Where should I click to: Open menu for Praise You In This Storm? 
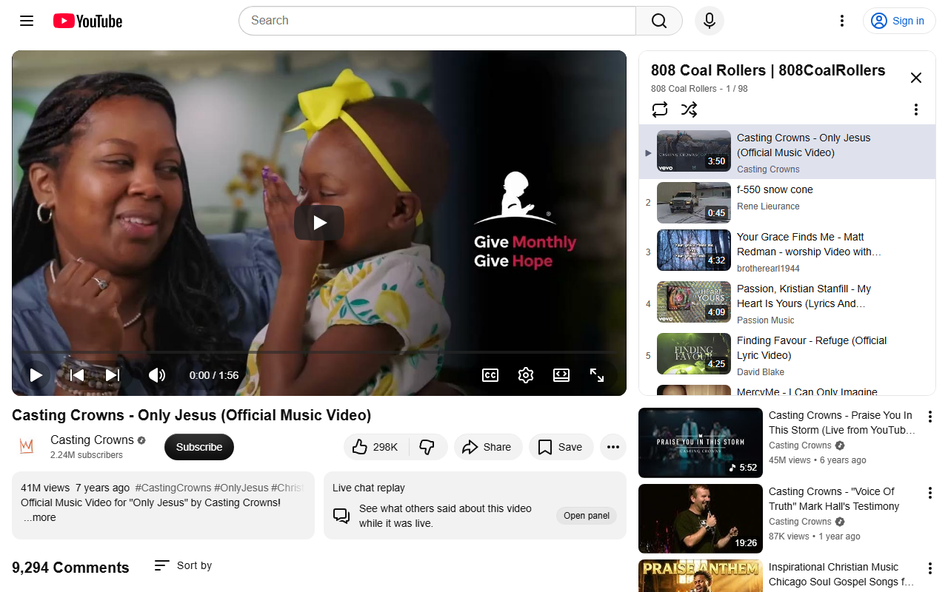click(x=930, y=417)
